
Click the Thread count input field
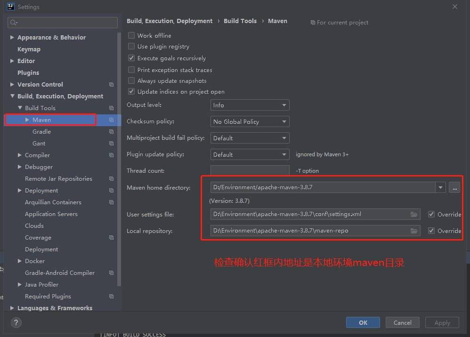pyautogui.click(x=250, y=170)
